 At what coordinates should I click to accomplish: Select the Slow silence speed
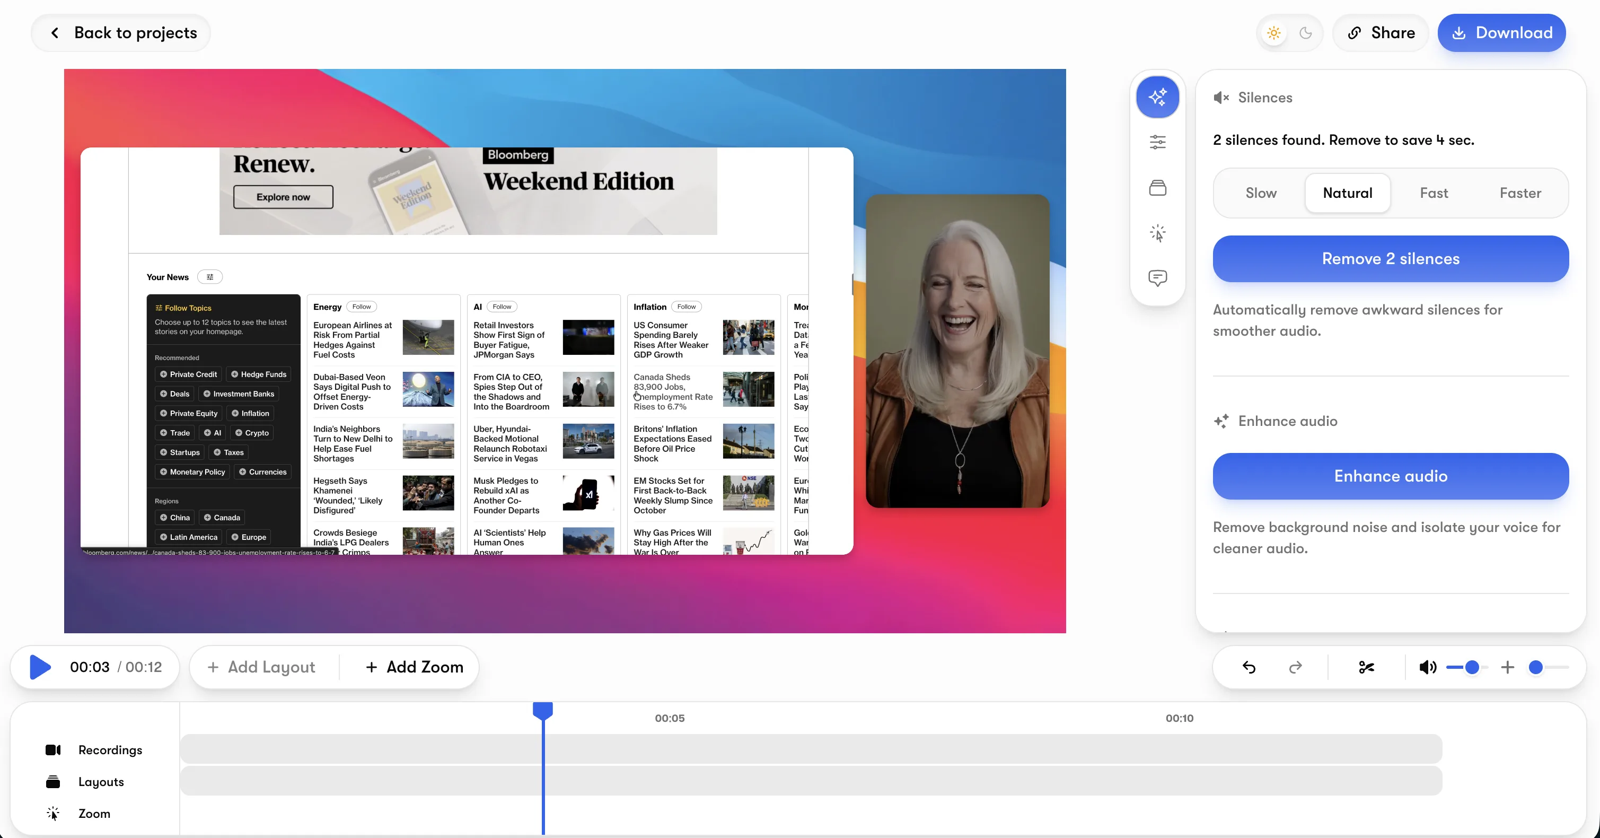coord(1261,193)
